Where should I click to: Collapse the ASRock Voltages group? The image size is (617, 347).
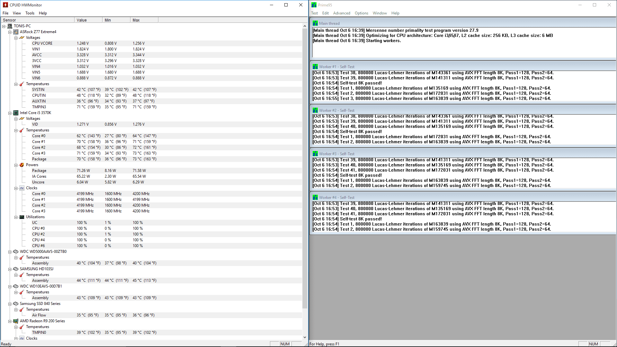pyautogui.click(x=16, y=38)
